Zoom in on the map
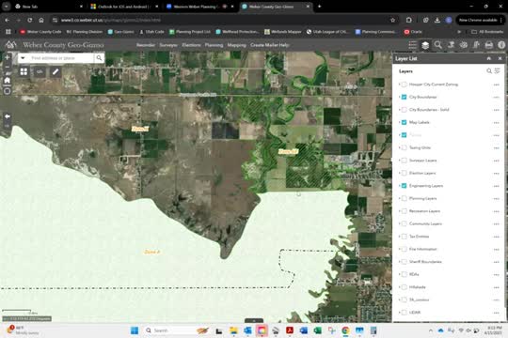The height and width of the screenshot is (338, 508). coord(8,57)
